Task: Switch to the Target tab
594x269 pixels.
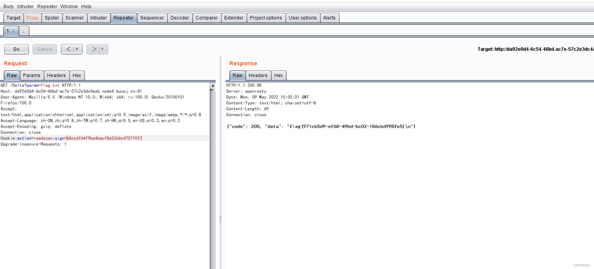Action: click(x=13, y=18)
